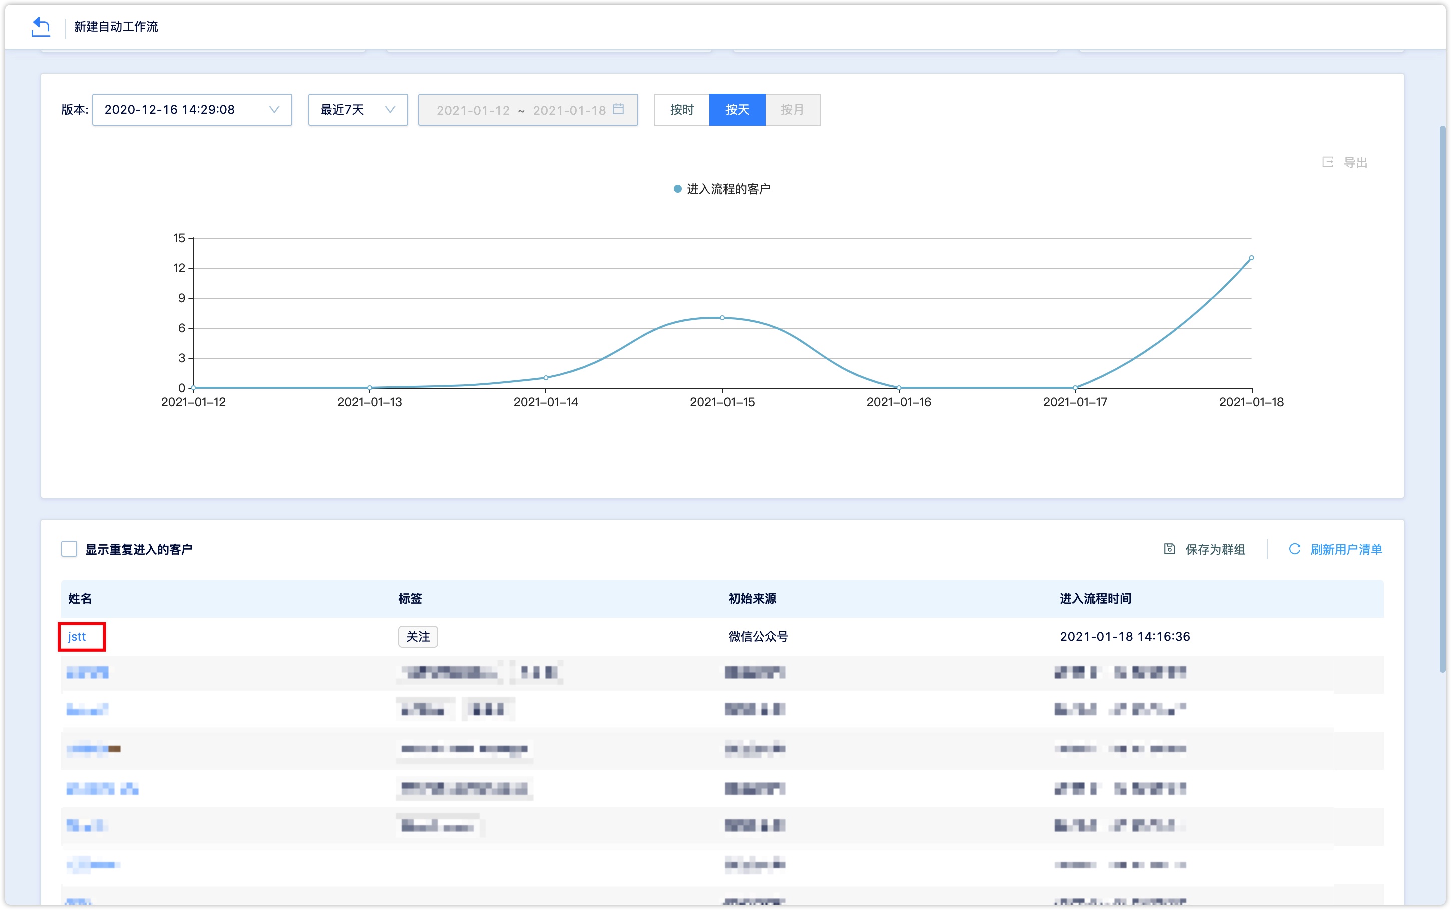Click the 2021-01-18 data point on chart
The image size is (1451, 910).
(1251, 258)
